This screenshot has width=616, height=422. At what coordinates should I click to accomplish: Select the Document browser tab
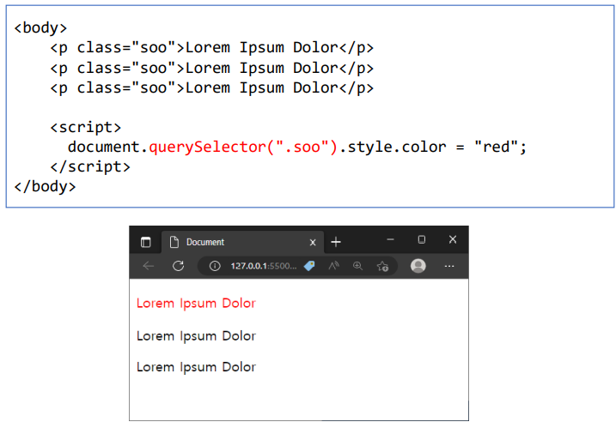242,242
